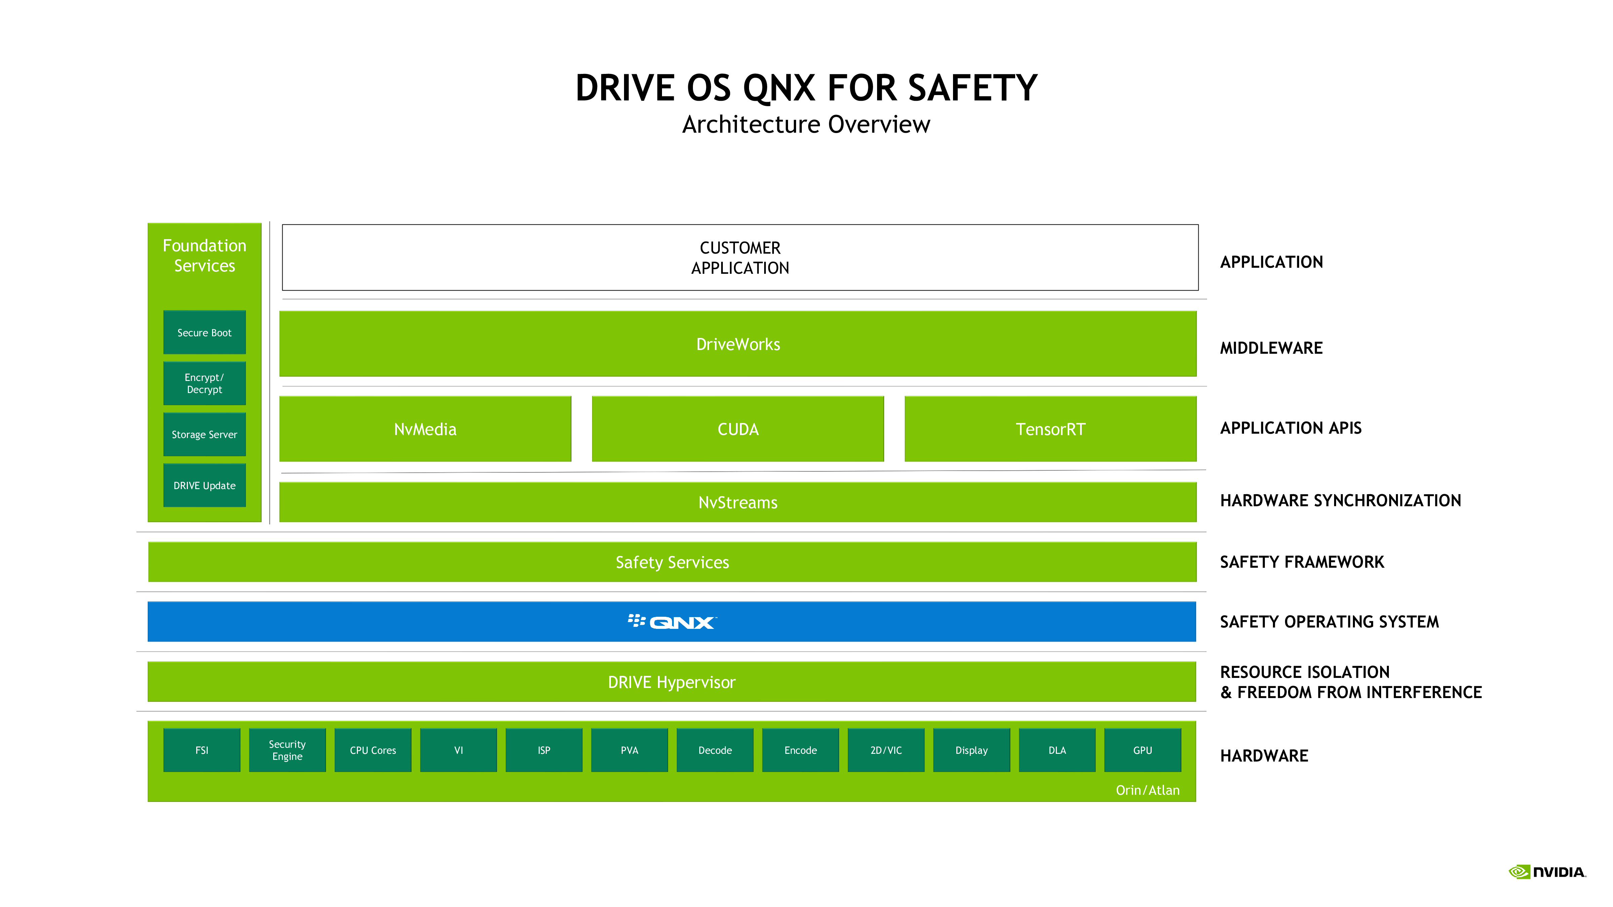The image size is (1613, 907).
Task: Click the MIDDLEWARE layer label
Action: coord(1272,347)
